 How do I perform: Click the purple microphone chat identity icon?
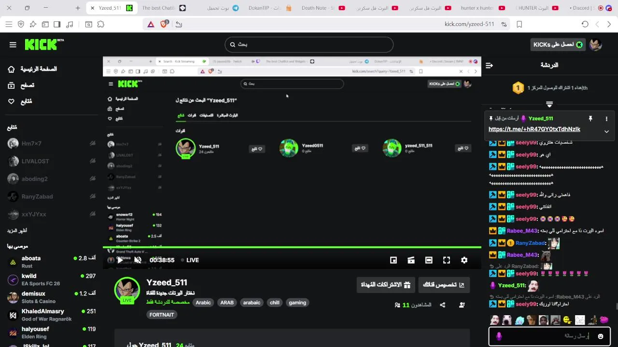(499, 336)
